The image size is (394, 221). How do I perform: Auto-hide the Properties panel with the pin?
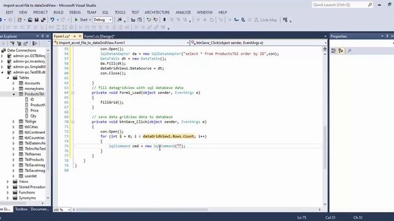[387, 36]
